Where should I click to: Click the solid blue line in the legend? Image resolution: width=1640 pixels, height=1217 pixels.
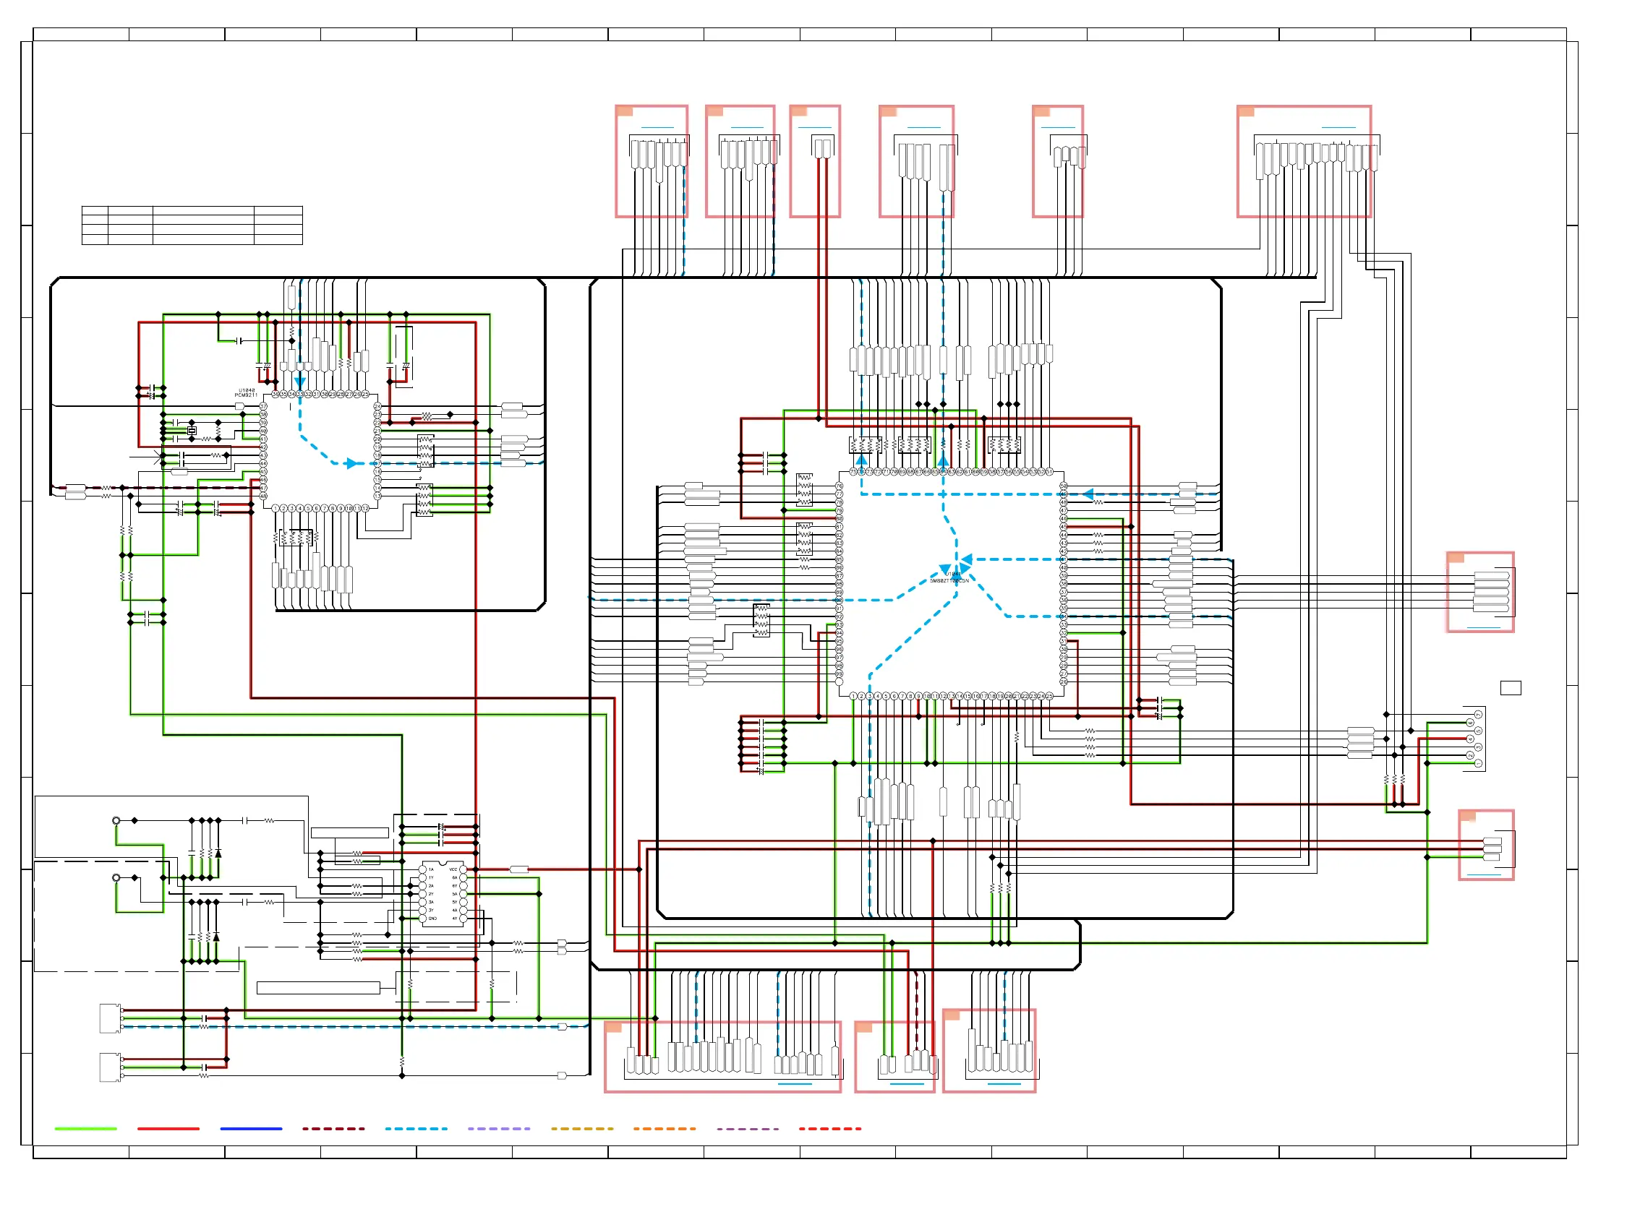tap(251, 1130)
